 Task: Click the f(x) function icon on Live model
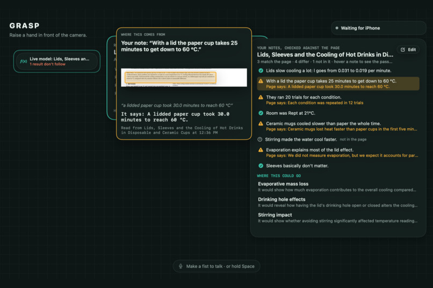24,61
